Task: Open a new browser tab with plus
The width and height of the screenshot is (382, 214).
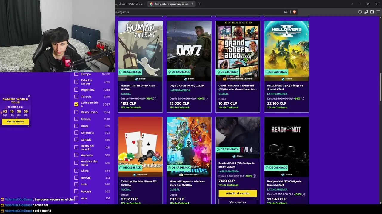Action: [x=200, y=4]
